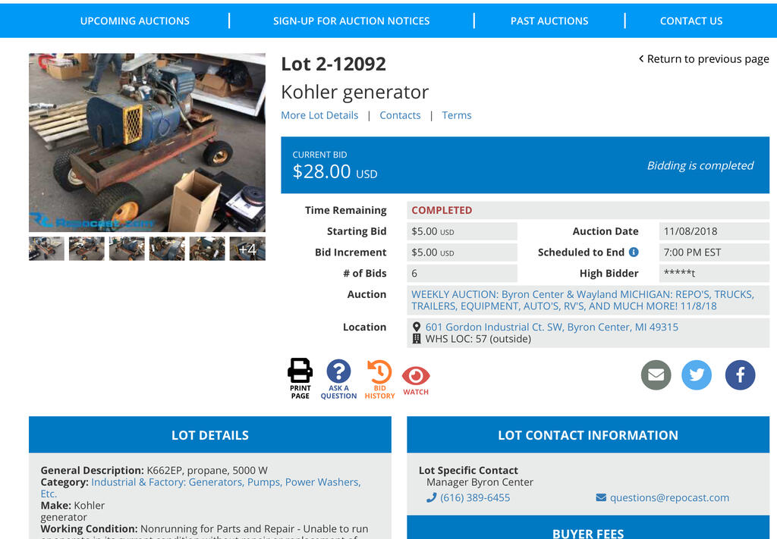Share lot on Twitter
This screenshot has width=777, height=539.
click(697, 375)
